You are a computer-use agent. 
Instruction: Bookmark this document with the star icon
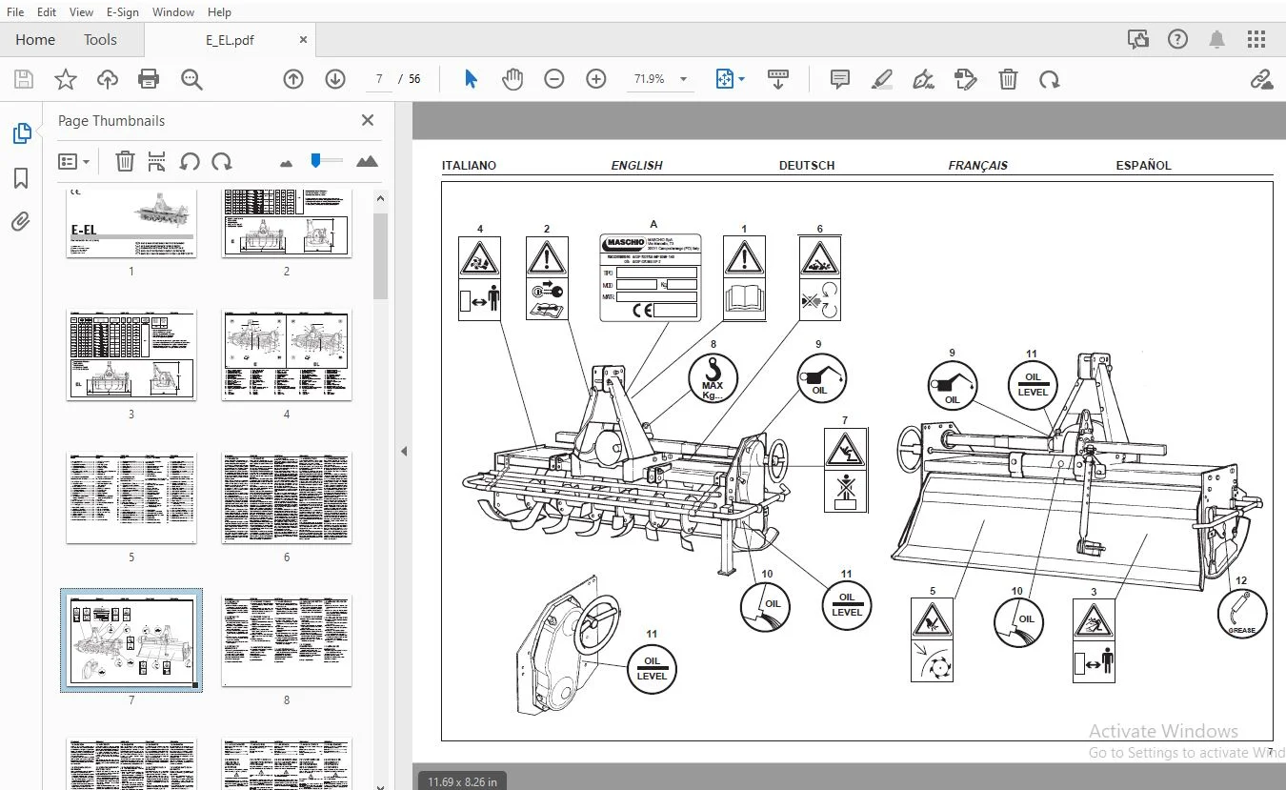66,79
